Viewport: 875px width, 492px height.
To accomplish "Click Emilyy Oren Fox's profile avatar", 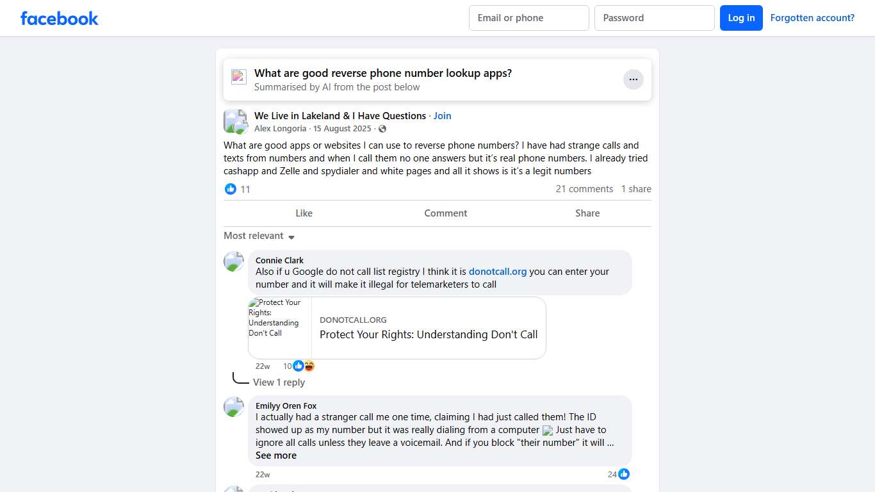I will pos(234,407).
